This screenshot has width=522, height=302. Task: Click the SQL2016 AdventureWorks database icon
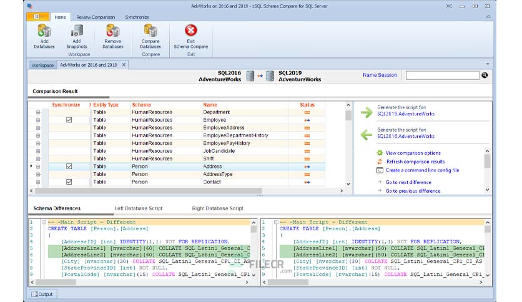250,76
